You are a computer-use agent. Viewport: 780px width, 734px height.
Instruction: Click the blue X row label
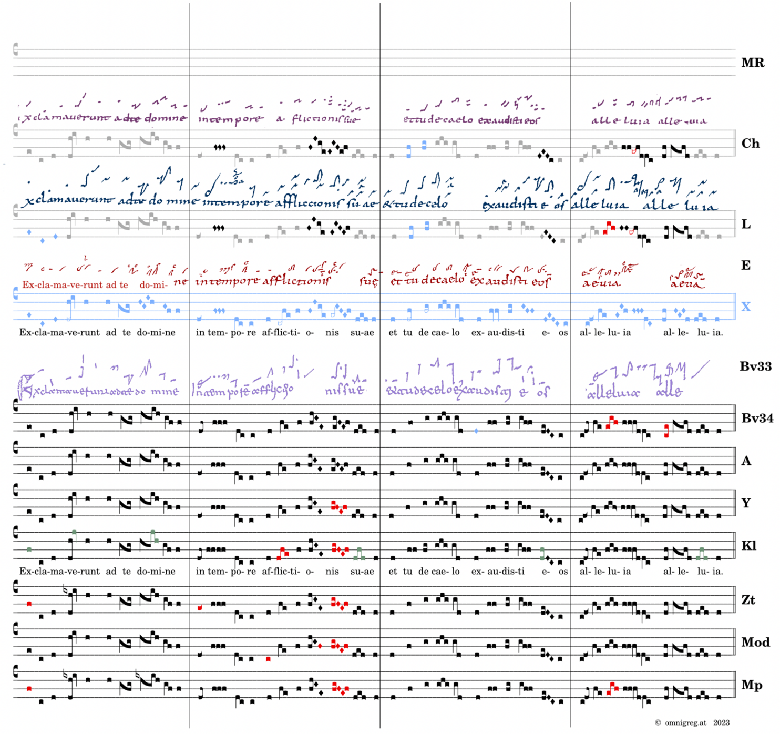745,307
